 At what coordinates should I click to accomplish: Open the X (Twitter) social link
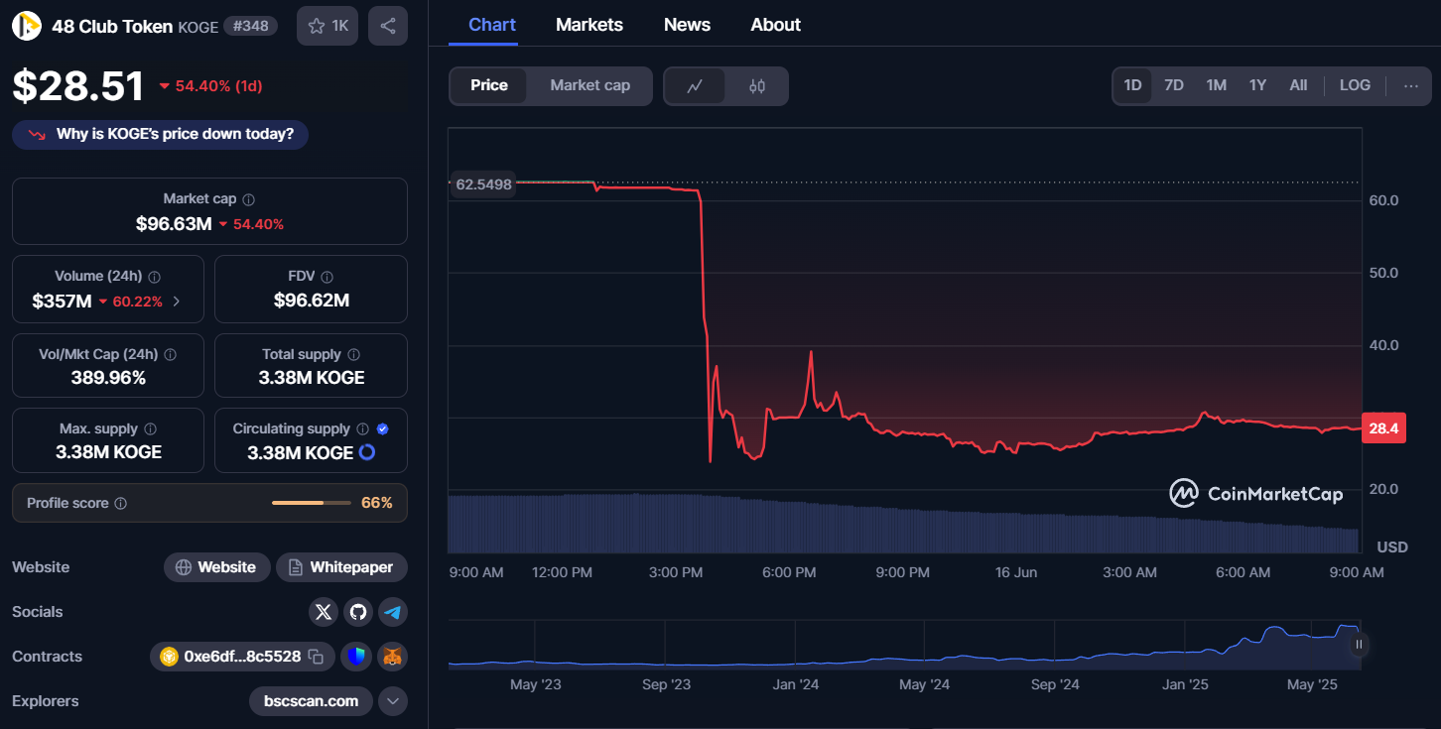coord(324,612)
